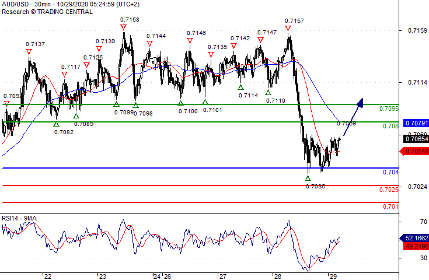Click the date label 23 on time axis
Viewport: 429px width, 280px height.
coord(102,276)
